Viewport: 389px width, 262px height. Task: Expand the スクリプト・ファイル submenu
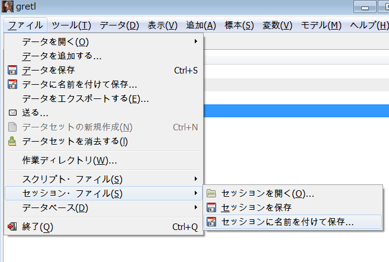(195, 178)
